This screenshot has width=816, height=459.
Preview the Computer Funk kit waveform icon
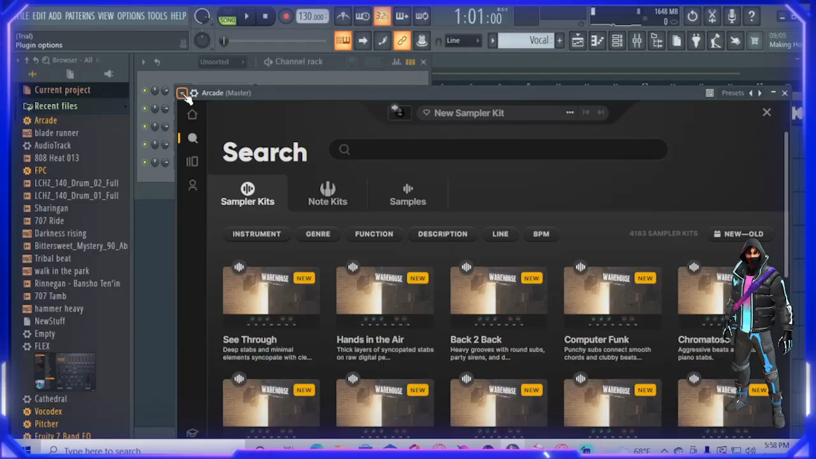(580, 267)
